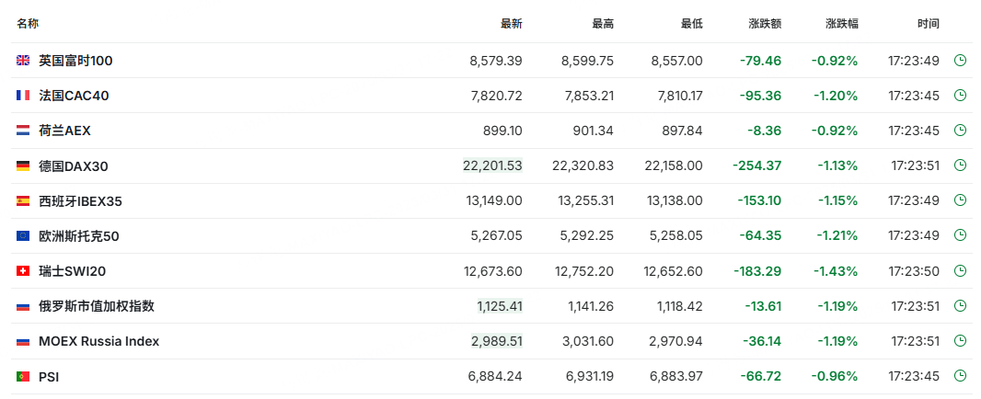Click the German flag next to DAX30

click(23, 165)
